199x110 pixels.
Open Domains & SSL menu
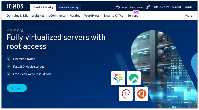(17, 16)
